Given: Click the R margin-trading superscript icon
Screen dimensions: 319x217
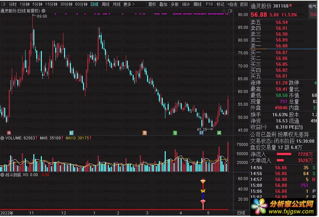Looking at the screenshot, I should pyautogui.click(x=291, y=5).
